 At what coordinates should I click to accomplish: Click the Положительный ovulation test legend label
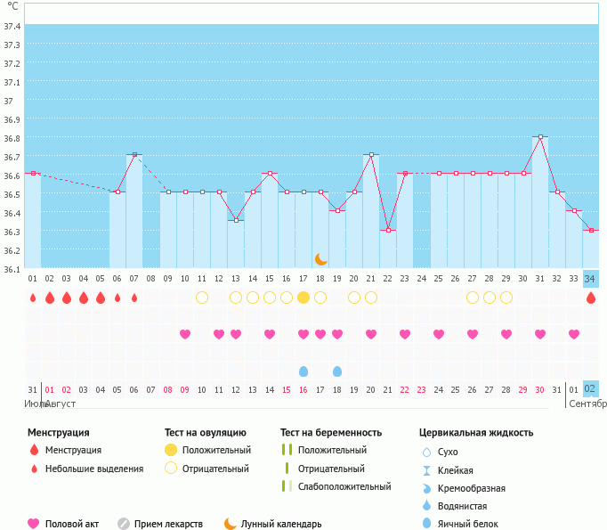tap(216, 450)
